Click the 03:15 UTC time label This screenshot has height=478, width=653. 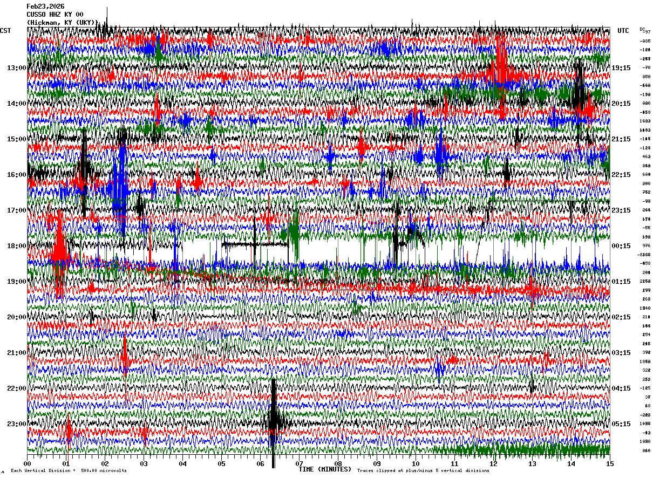[621, 353]
